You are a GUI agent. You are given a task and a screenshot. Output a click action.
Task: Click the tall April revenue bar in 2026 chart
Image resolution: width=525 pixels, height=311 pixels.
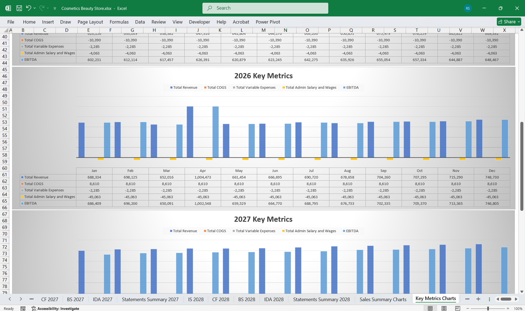pyautogui.click(x=190, y=132)
